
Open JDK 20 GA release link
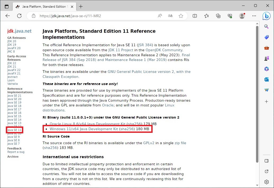coord(12,41)
